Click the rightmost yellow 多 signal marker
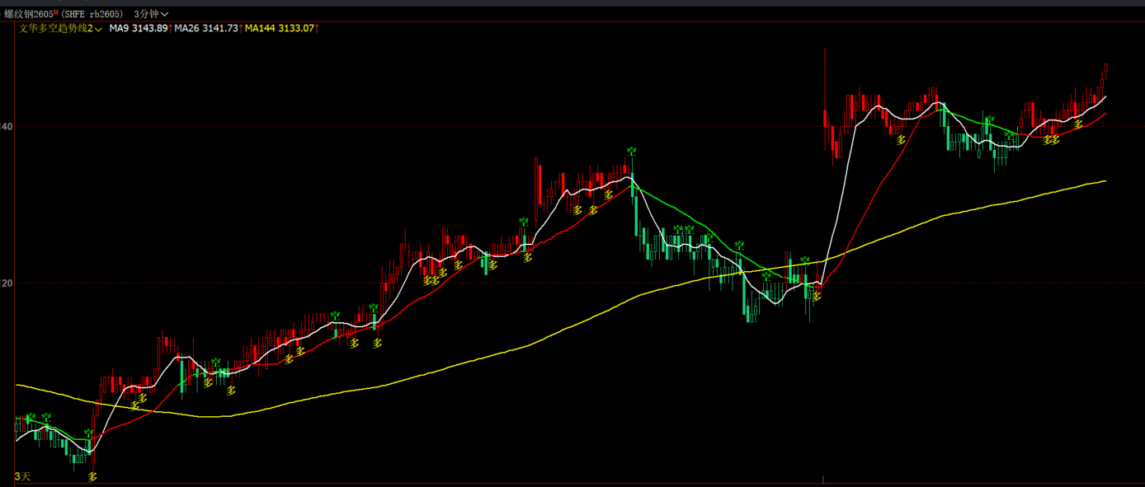The width and height of the screenshot is (1145, 487). [1077, 124]
